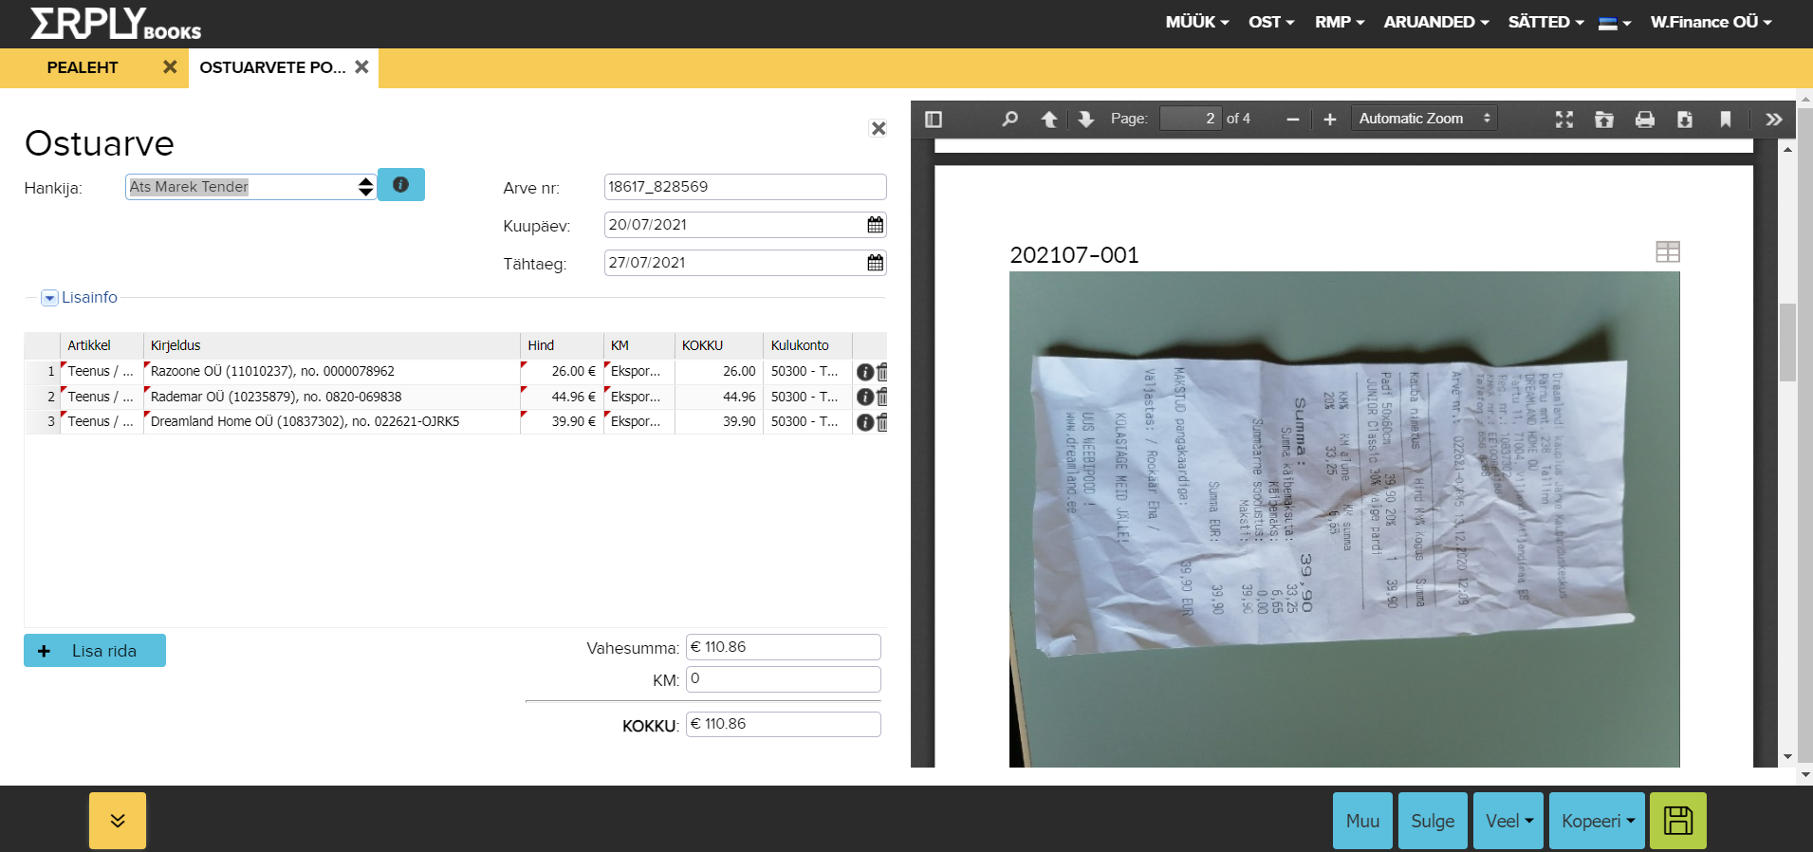Toggle the PDF viewer sidebar

[x=934, y=119]
